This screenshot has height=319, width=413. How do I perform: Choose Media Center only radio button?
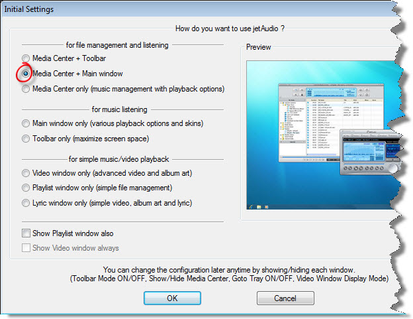[26, 89]
